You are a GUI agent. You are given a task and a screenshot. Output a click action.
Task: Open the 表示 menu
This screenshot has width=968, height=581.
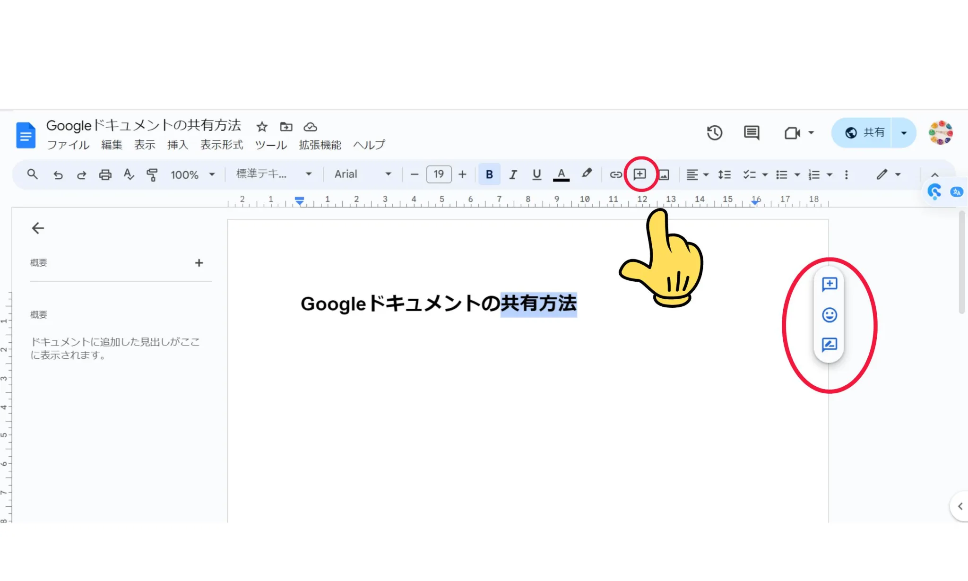coord(145,145)
